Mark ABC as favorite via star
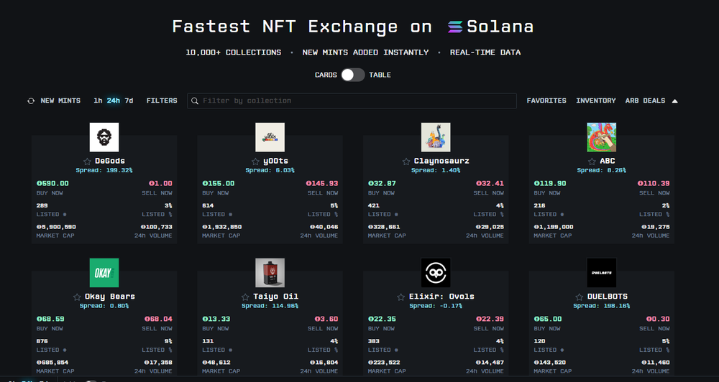The height and width of the screenshot is (382, 719). click(x=592, y=162)
